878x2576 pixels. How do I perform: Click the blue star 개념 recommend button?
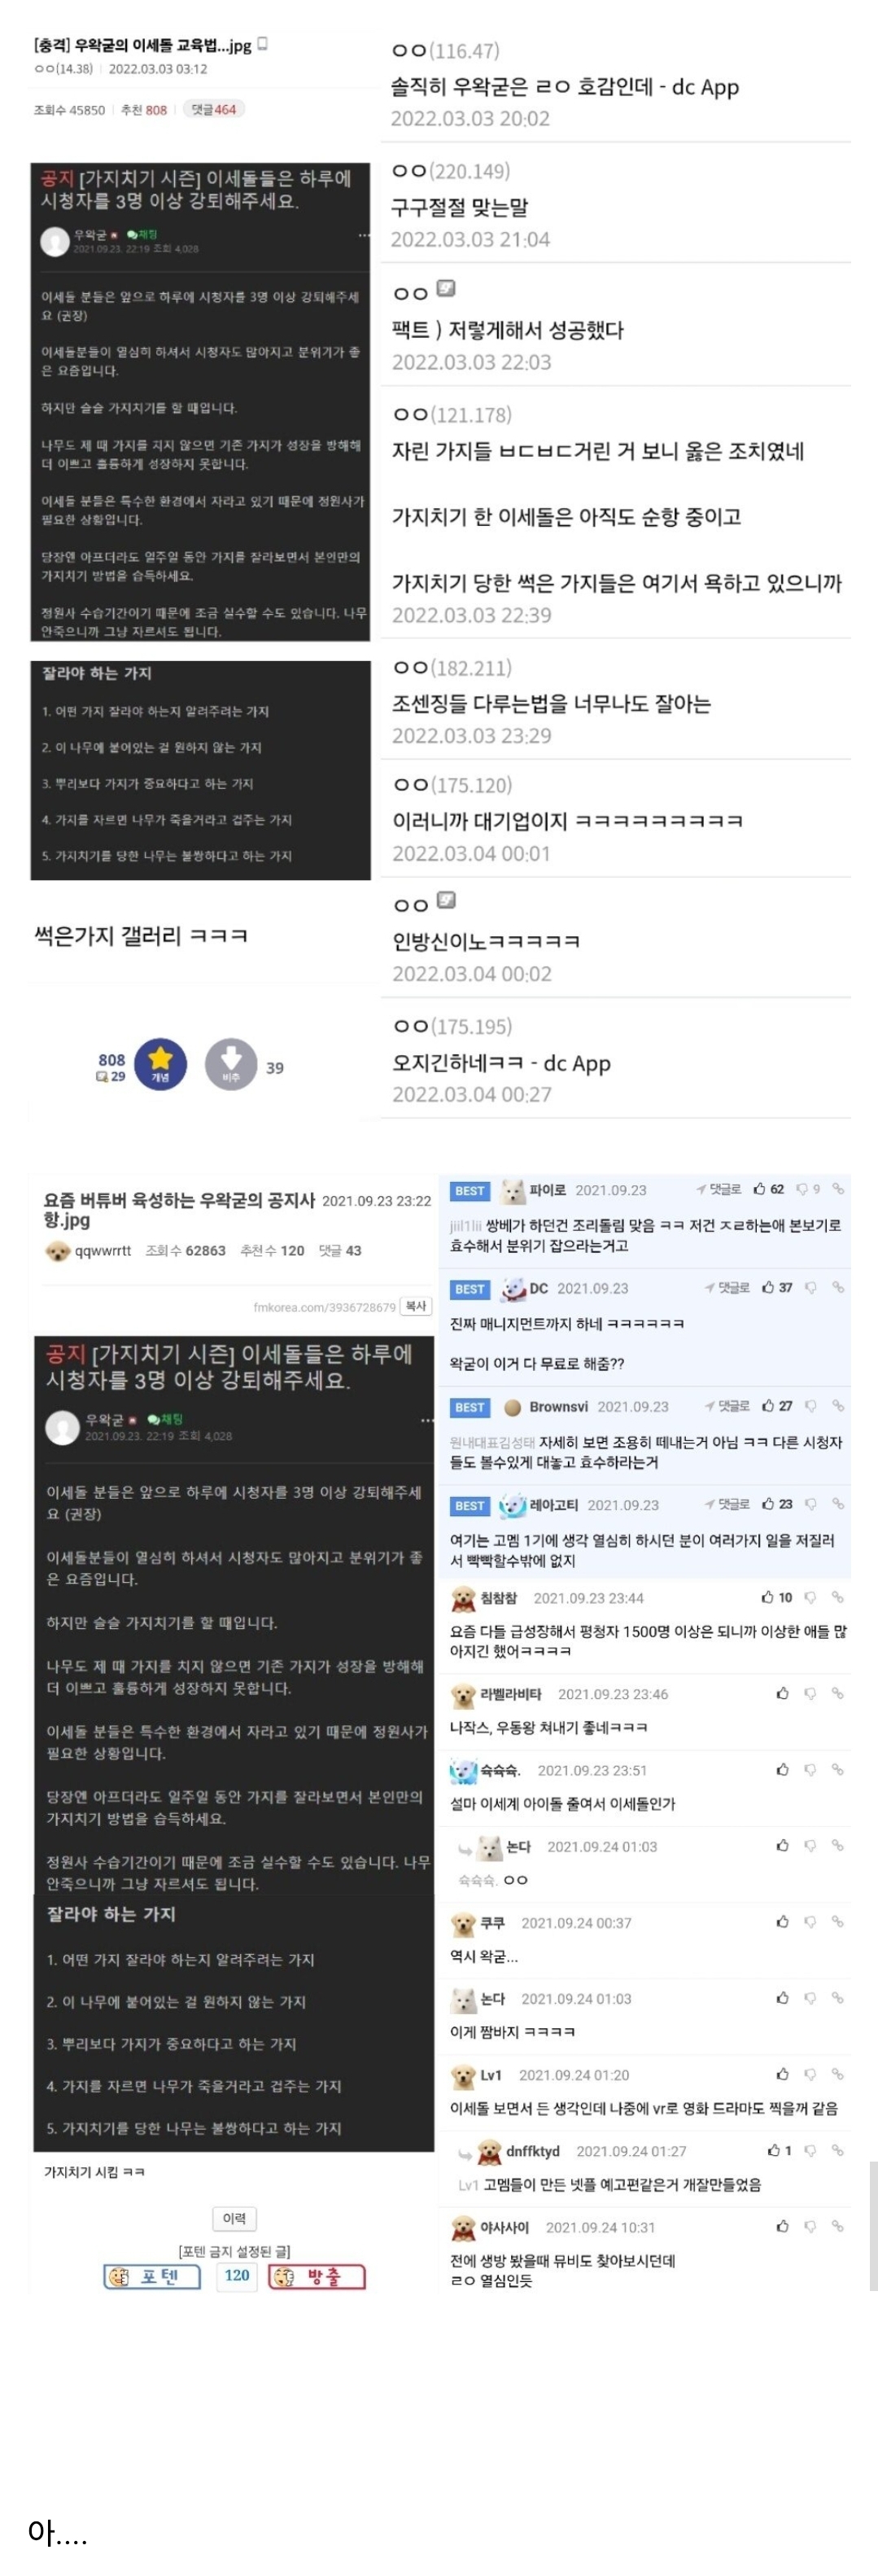point(160,1064)
